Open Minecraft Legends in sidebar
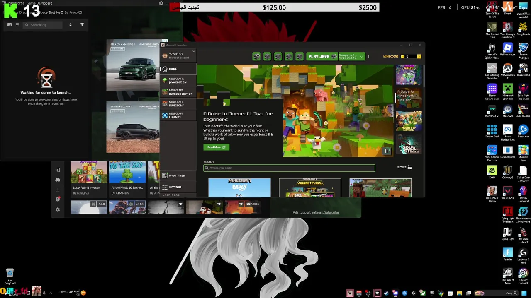The width and height of the screenshot is (531, 298). 178,115
